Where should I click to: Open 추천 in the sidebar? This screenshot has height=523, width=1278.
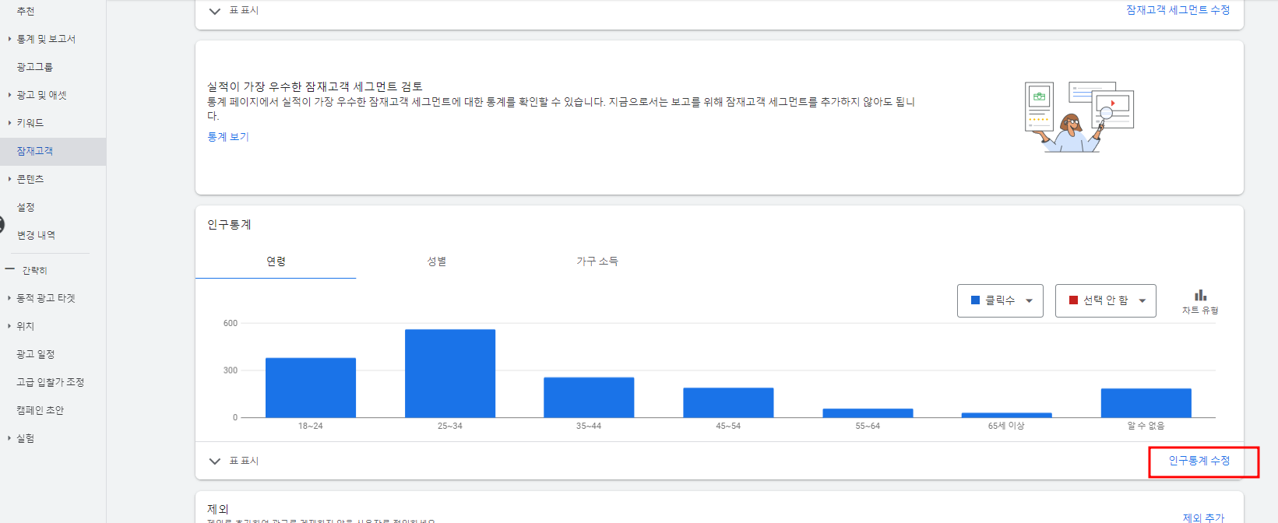tap(26, 11)
